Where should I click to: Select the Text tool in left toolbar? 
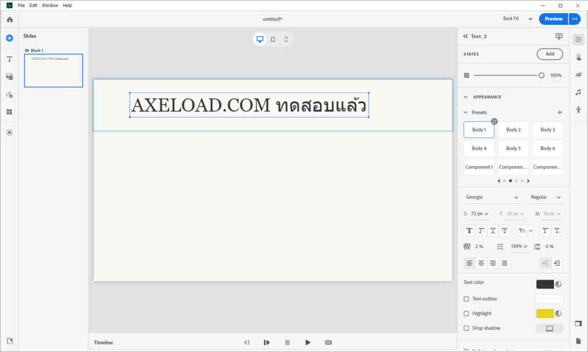point(9,59)
